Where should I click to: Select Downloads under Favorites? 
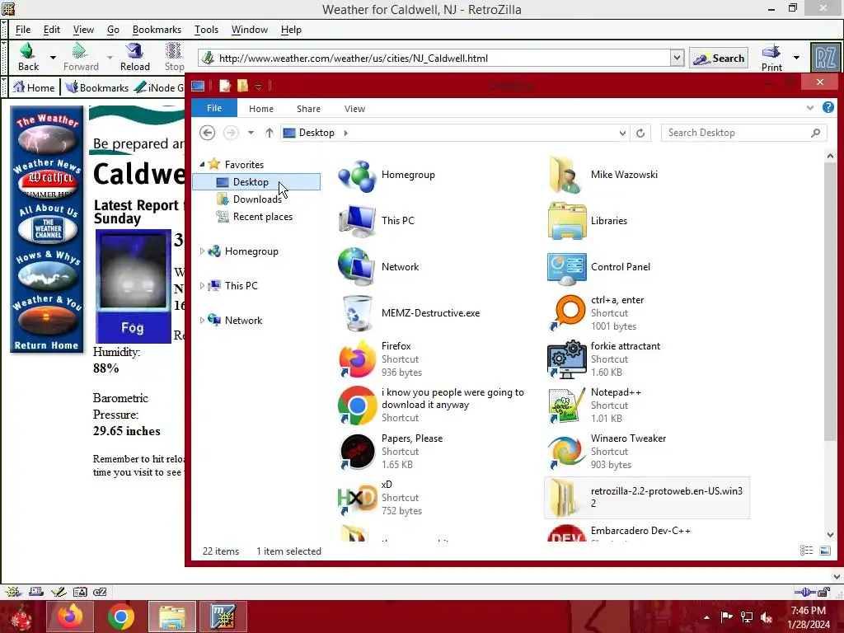[x=257, y=199]
